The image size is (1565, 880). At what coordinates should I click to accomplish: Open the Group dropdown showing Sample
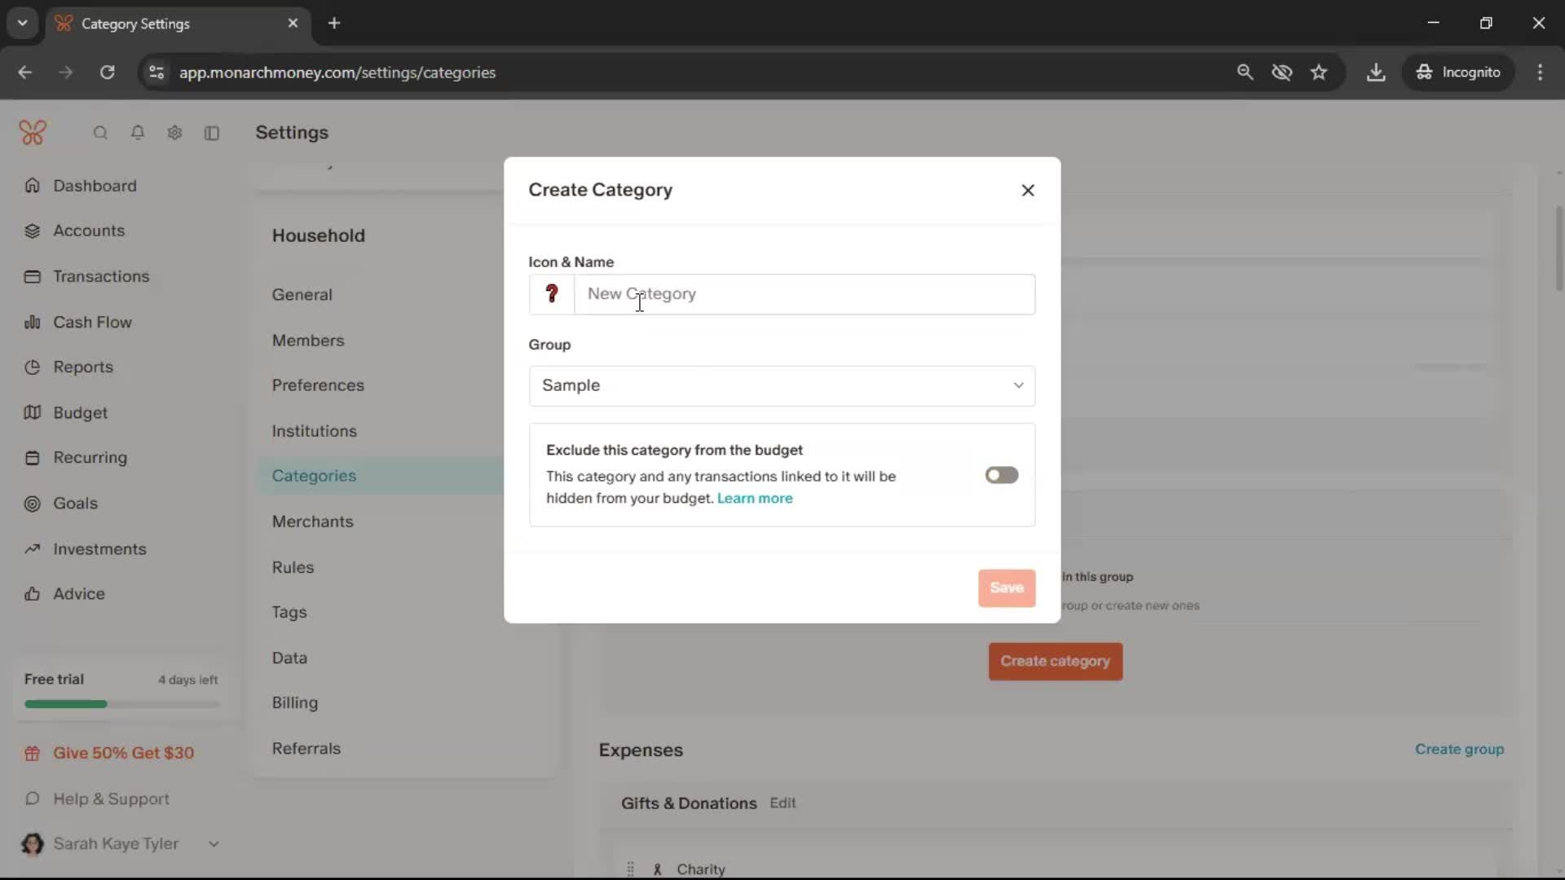pos(782,385)
